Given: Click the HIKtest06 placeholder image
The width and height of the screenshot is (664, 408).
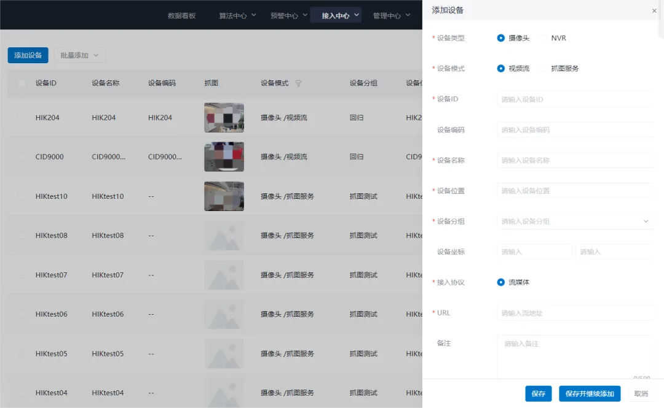Looking at the screenshot, I should click(x=224, y=314).
